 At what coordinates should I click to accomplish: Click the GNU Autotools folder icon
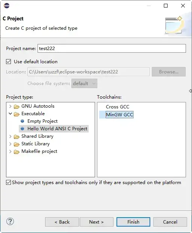(17, 107)
